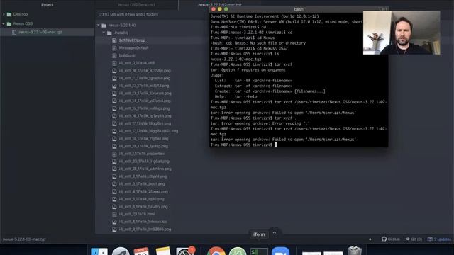Select the i4j_extf_17 @2x png file name
This screenshot has height=255, width=454.
point(148,131)
